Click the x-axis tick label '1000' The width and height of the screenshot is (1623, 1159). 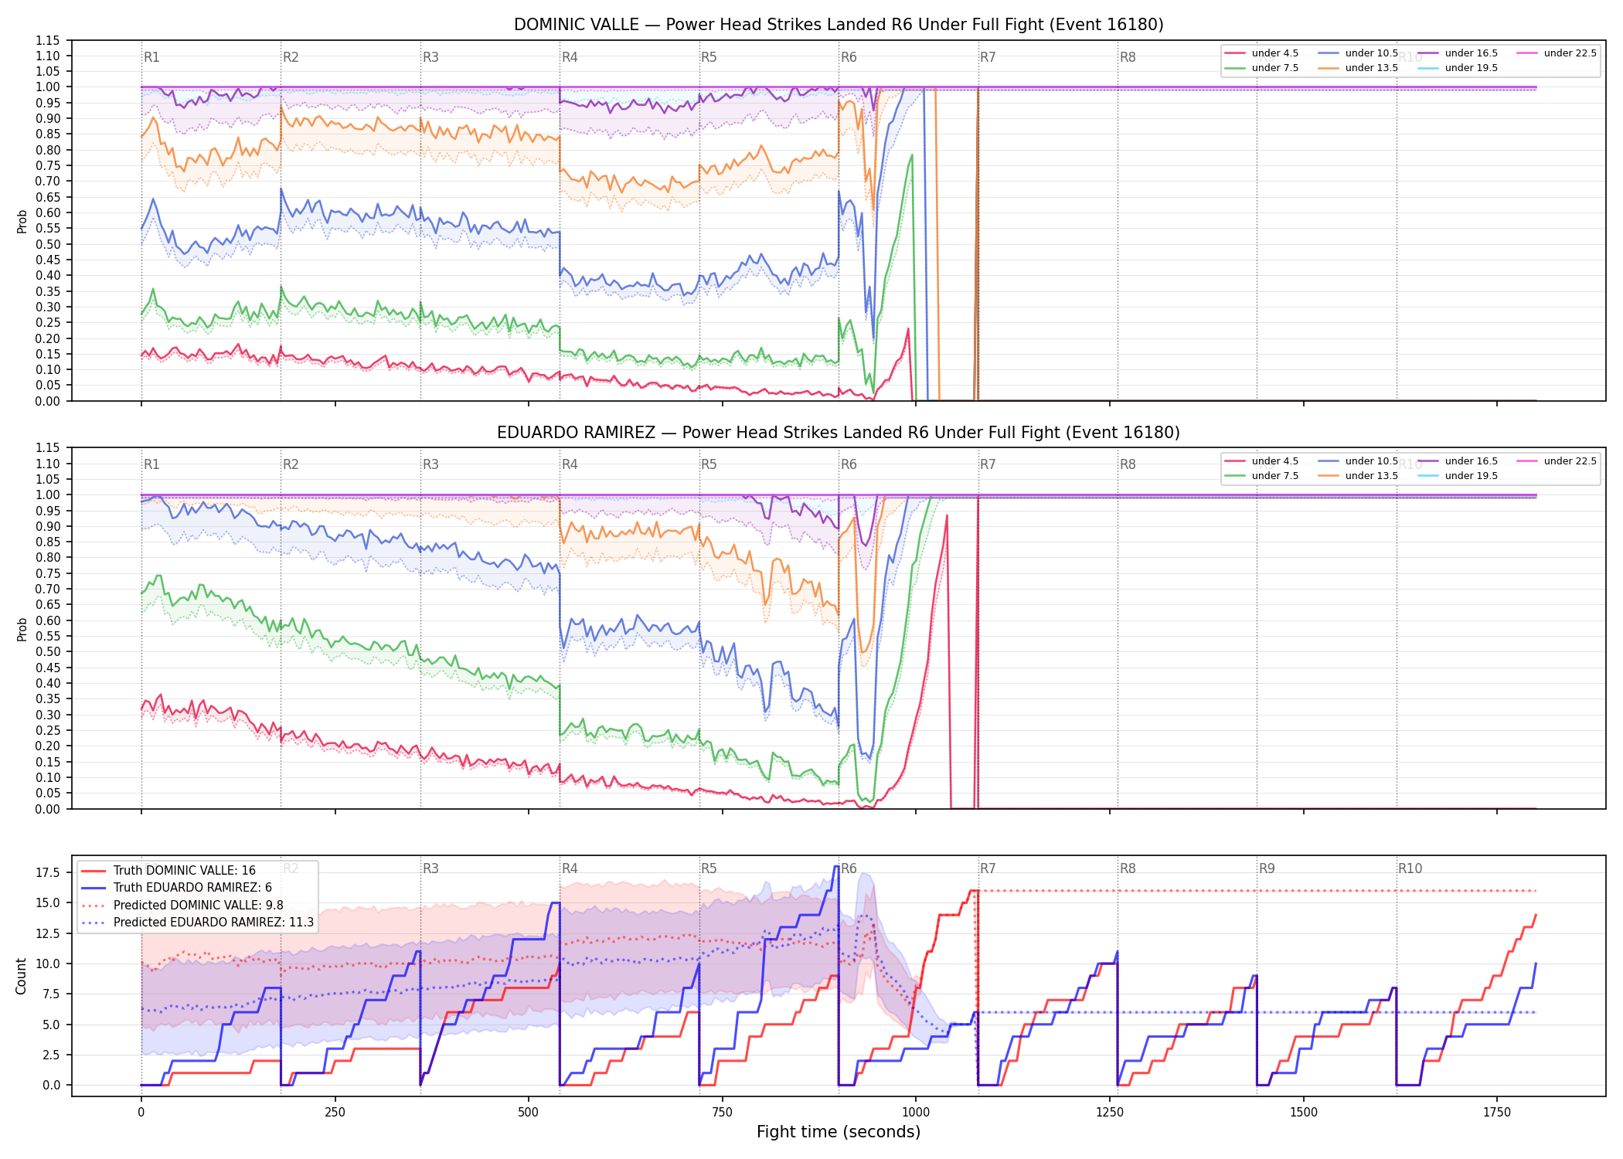coord(916,1113)
